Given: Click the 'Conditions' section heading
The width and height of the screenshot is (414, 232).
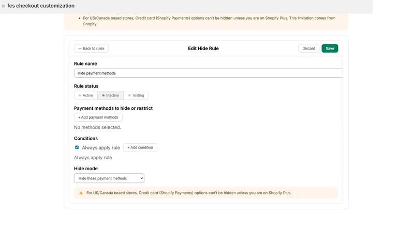Looking at the screenshot, I should pyautogui.click(x=86, y=138).
